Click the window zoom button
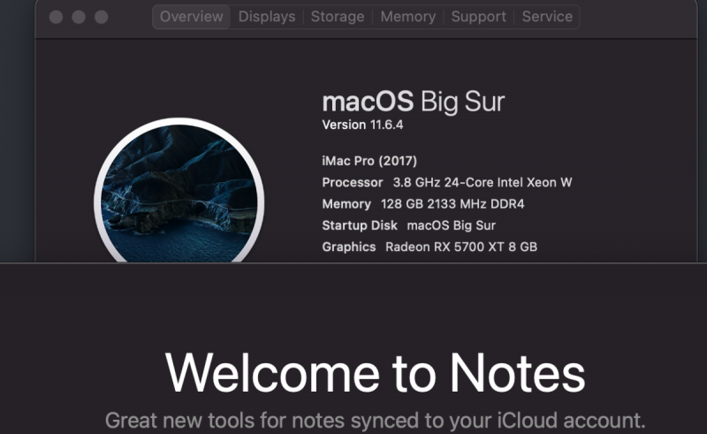This screenshot has height=434, width=707. pyautogui.click(x=101, y=17)
